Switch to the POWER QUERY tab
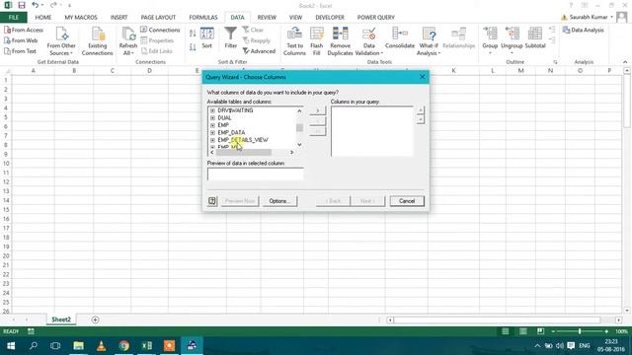This screenshot has width=632, height=355. (376, 18)
